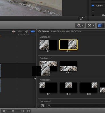Open the magic wand enhancements menu
Image resolution: width=105 pixels, height=113 pixels.
point(80,25)
